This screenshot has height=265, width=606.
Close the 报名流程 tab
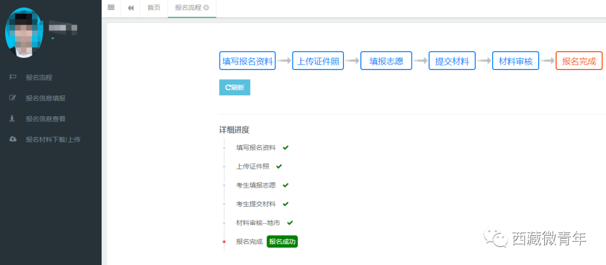point(206,8)
